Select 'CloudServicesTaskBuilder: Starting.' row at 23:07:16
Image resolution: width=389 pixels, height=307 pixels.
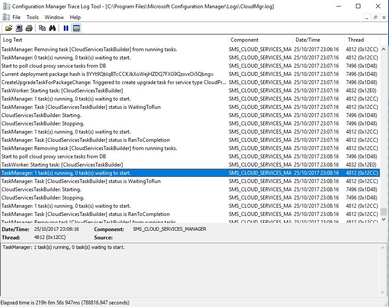pyautogui.click(x=190, y=115)
